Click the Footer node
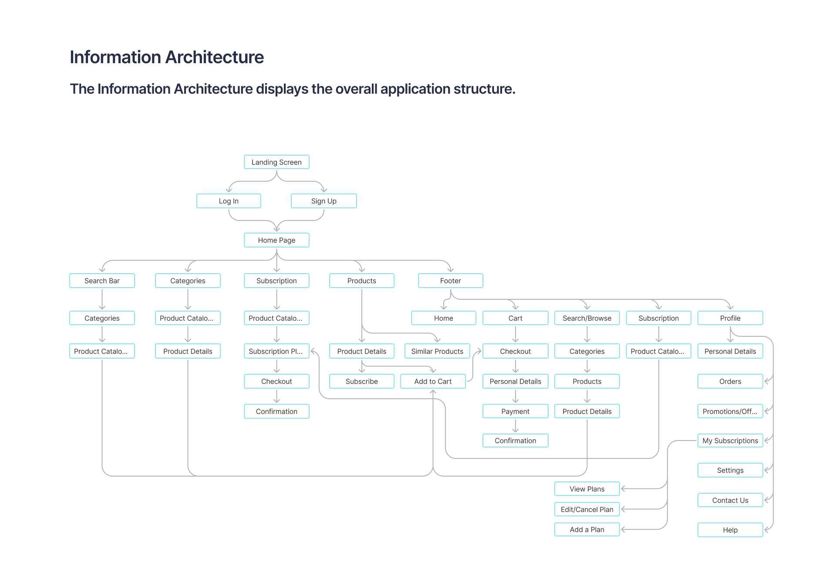Image resolution: width=836 pixels, height=583 pixels. click(x=450, y=281)
